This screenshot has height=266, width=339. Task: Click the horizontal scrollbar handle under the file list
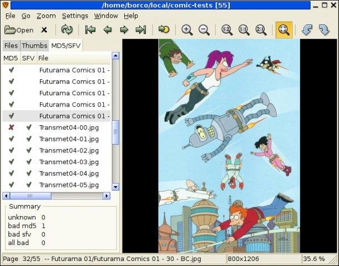(31, 196)
